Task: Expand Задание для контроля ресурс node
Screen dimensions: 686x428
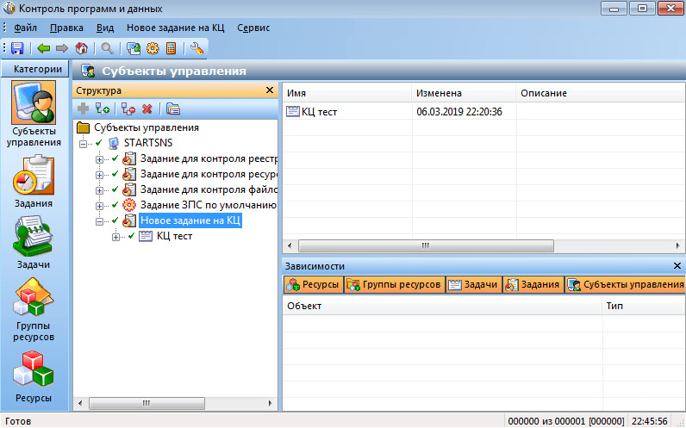Action: [x=99, y=175]
